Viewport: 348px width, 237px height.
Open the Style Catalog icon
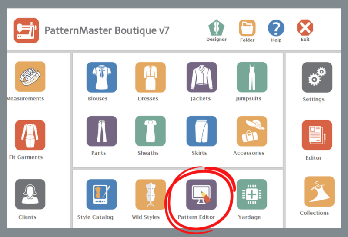tap(102, 194)
